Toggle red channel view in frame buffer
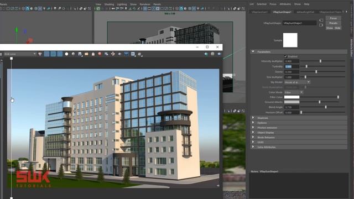 coord(46,54)
